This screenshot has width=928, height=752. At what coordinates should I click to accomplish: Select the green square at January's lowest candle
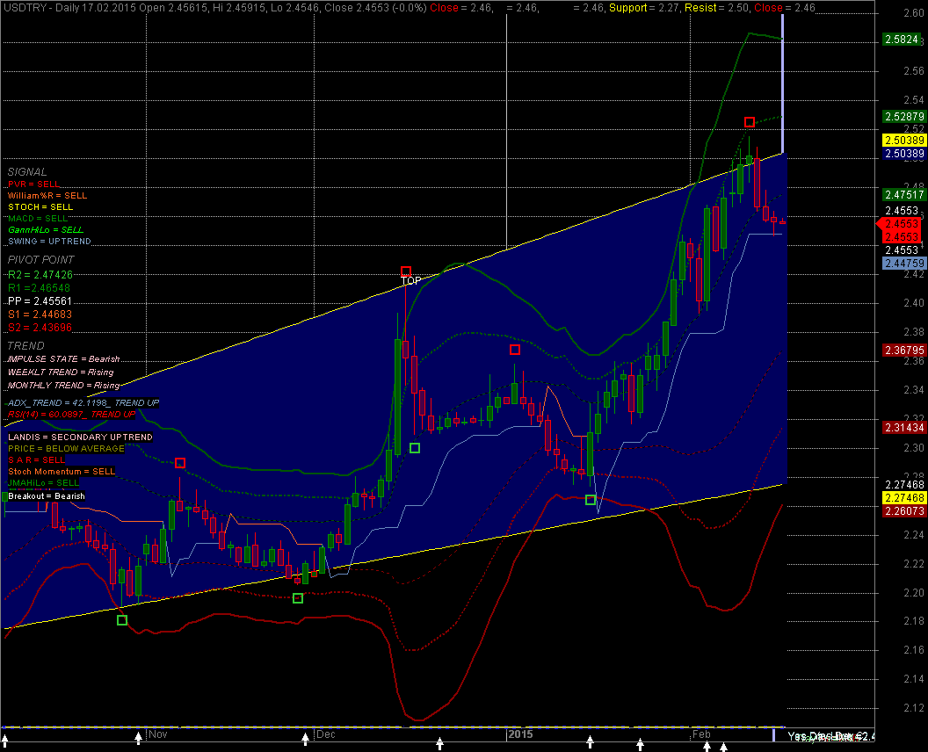click(x=591, y=500)
